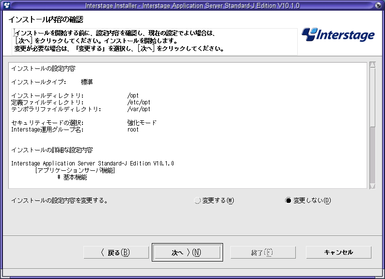Click the インストールの設定内容 heading
The image size is (385, 279).
pos(43,68)
